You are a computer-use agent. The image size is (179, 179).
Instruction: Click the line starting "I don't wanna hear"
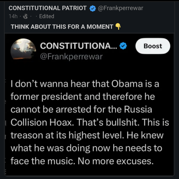pyautogui.click(x=85, y=84)
